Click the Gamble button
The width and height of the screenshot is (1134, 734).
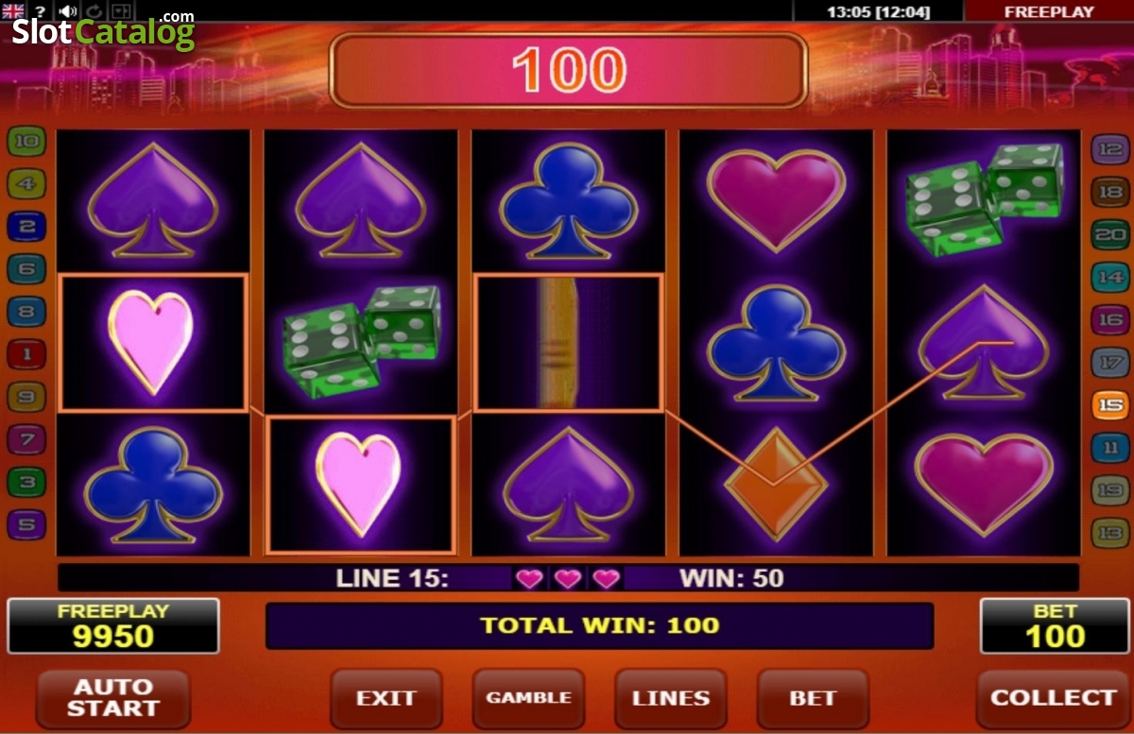tap(528, 698)
